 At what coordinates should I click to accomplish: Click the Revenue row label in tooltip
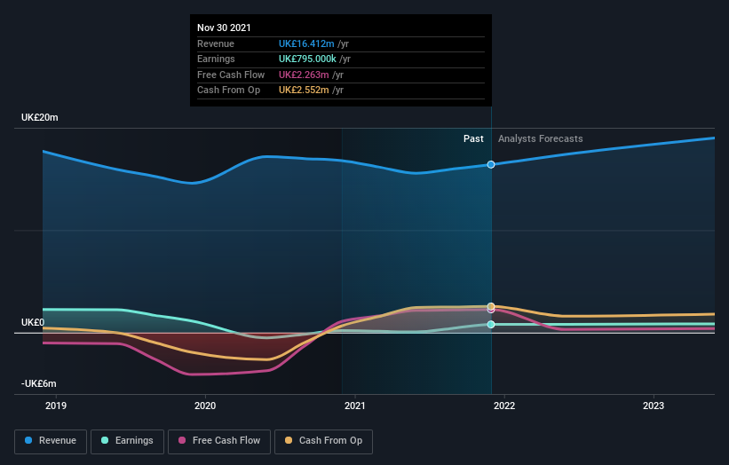point(216,43)
